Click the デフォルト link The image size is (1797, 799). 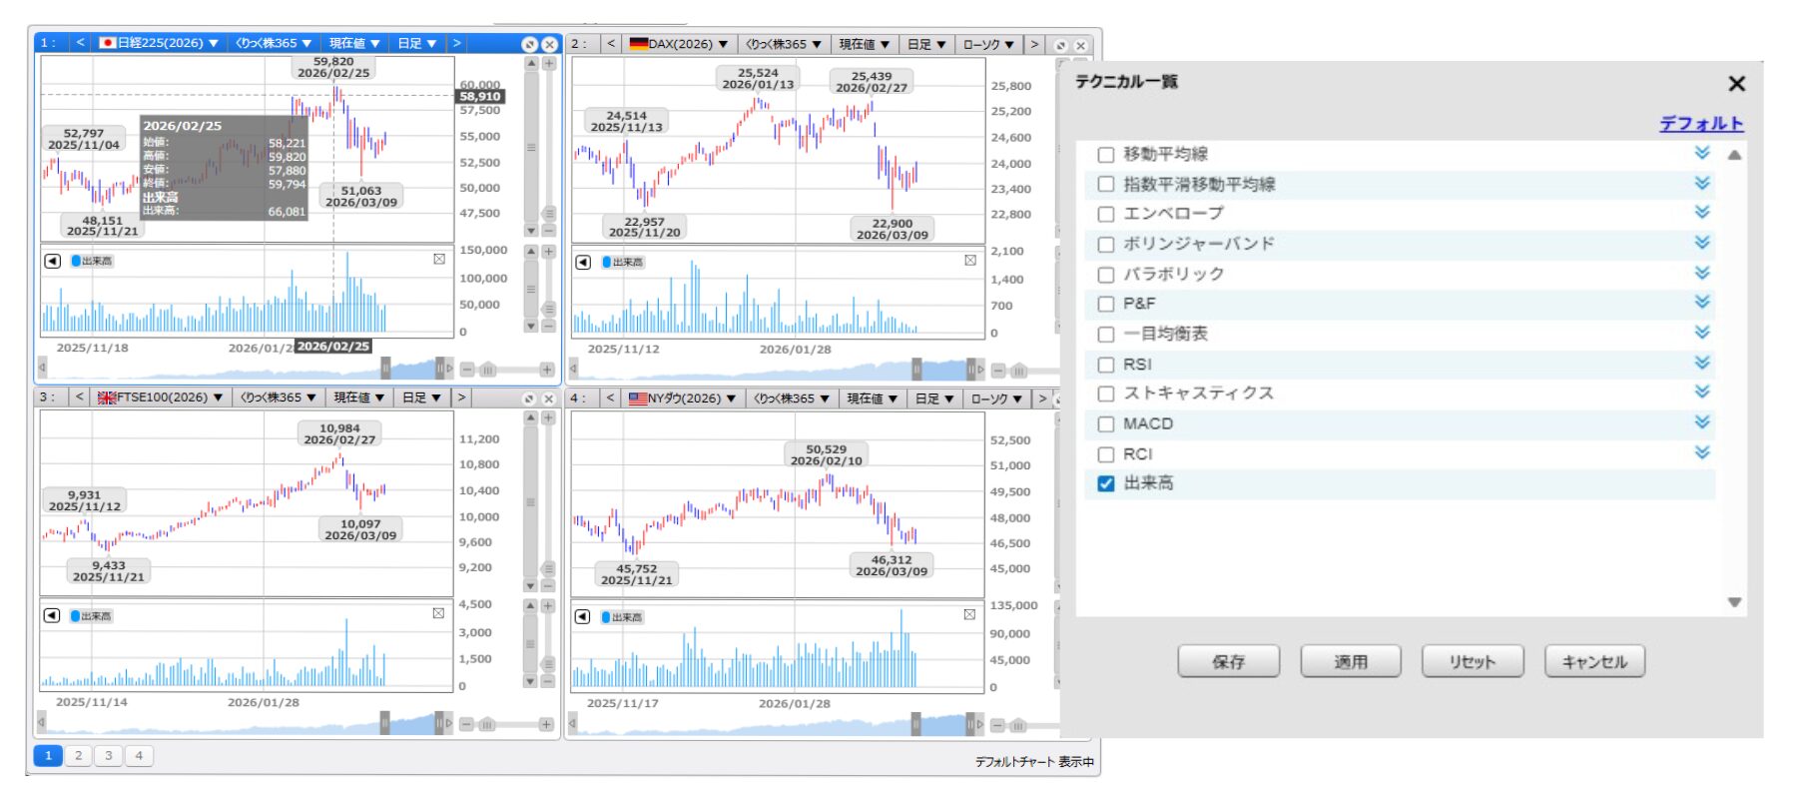pos(1701,124)
